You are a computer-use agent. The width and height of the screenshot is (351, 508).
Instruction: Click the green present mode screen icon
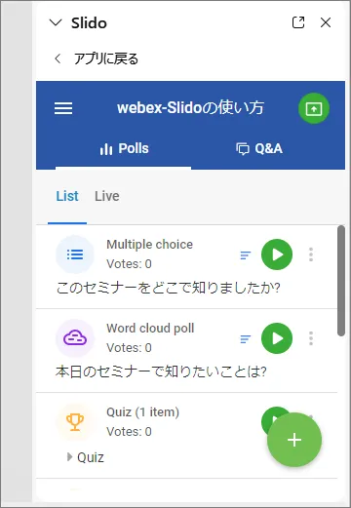(314, 108)
